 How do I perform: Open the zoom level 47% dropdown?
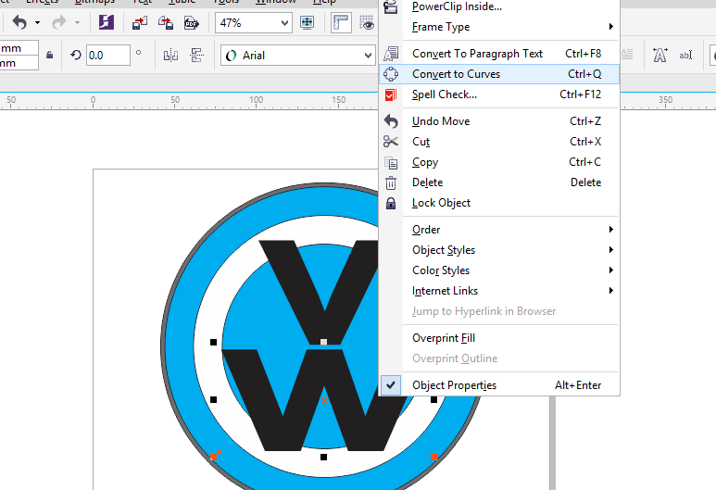coord(254,23)
